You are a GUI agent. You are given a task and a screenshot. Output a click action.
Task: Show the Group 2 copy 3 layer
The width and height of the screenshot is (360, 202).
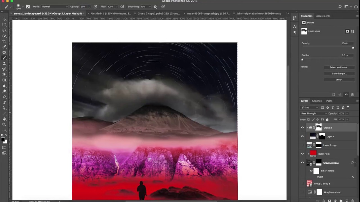[302, 183]
